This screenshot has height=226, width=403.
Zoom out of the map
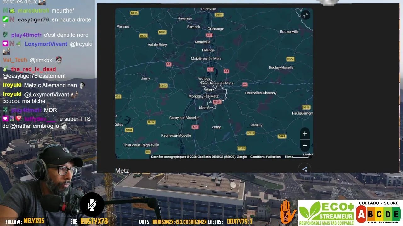[305, 146]
